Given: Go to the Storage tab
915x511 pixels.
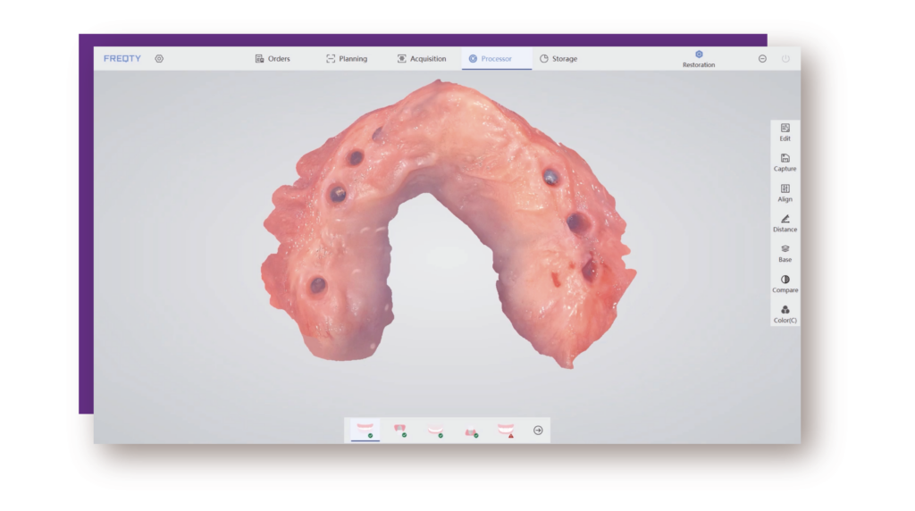Looking at the screenshot, I should click(x=558, y=58).
